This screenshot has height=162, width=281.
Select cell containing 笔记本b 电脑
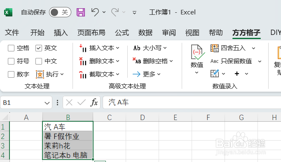[68, 155]
